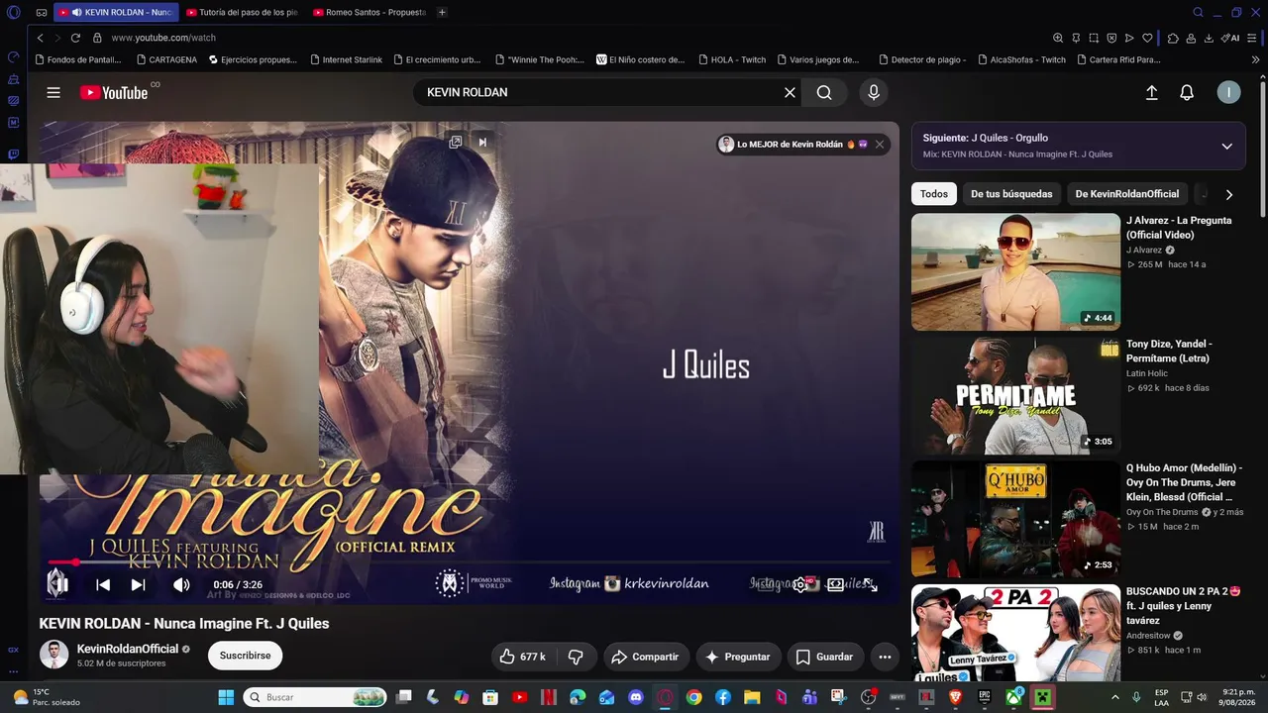The width and height of the screenshot is (1268, 713).
Task: Start voice search with the microphone
Action: [x=873, y=92]
